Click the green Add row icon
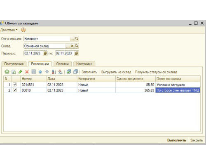206x165 pixels. pos(7,72)
